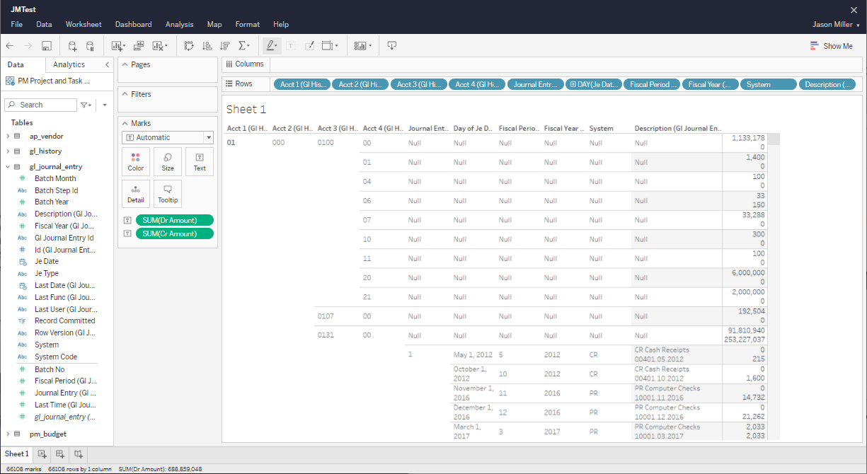
Task: Open the Data pane view options dropdown
Action: click(105, 105)
